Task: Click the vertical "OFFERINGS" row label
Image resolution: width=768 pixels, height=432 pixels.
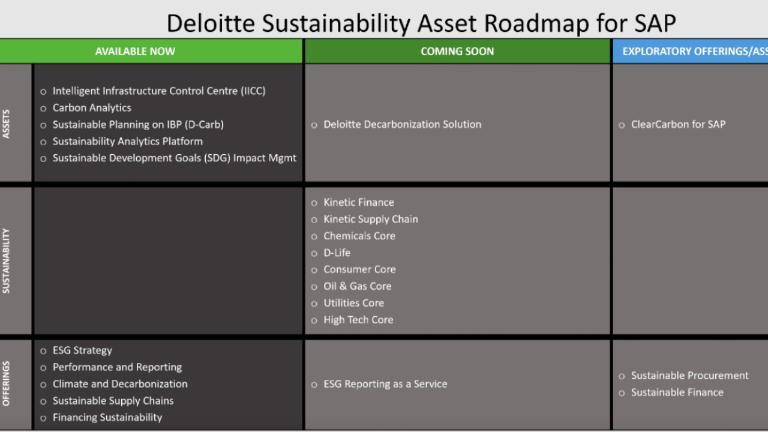Action: (x=7, y=383)
